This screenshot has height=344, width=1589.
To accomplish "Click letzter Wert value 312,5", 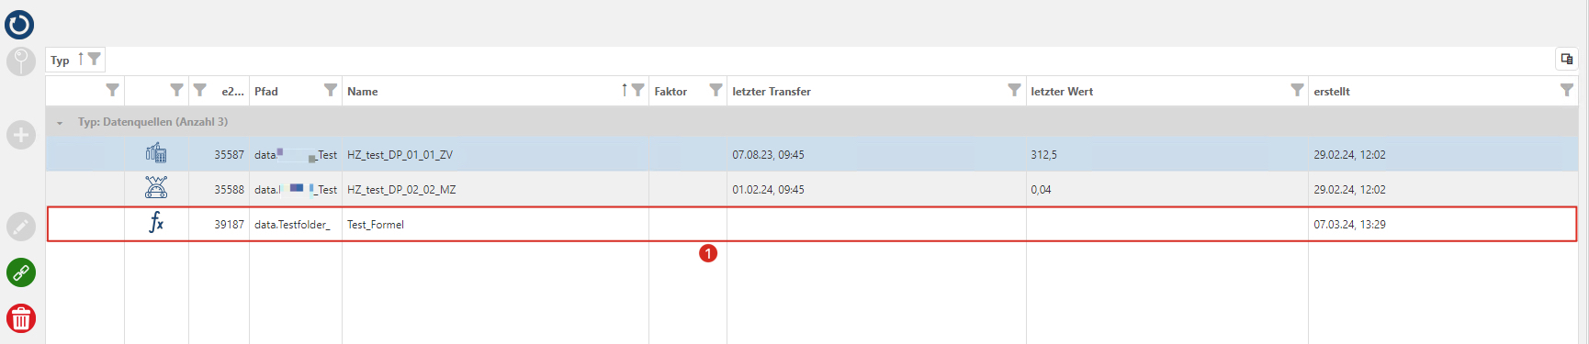I will (x=1043, y=155).
